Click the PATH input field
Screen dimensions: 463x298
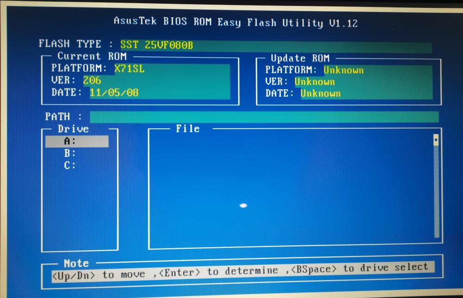[264, 117]
